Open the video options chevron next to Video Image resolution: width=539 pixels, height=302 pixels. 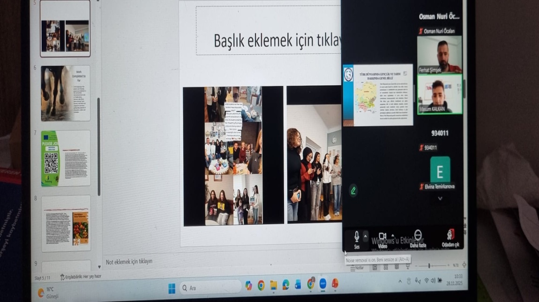[x=392, y=236]
